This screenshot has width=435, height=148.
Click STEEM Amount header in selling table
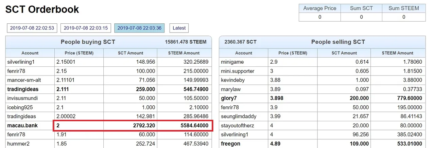[397, 53]
